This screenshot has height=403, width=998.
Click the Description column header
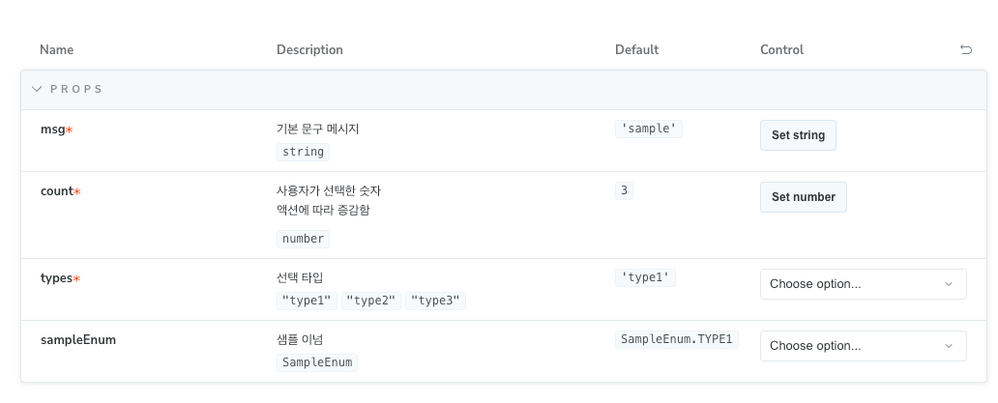(x=309, y=49)
